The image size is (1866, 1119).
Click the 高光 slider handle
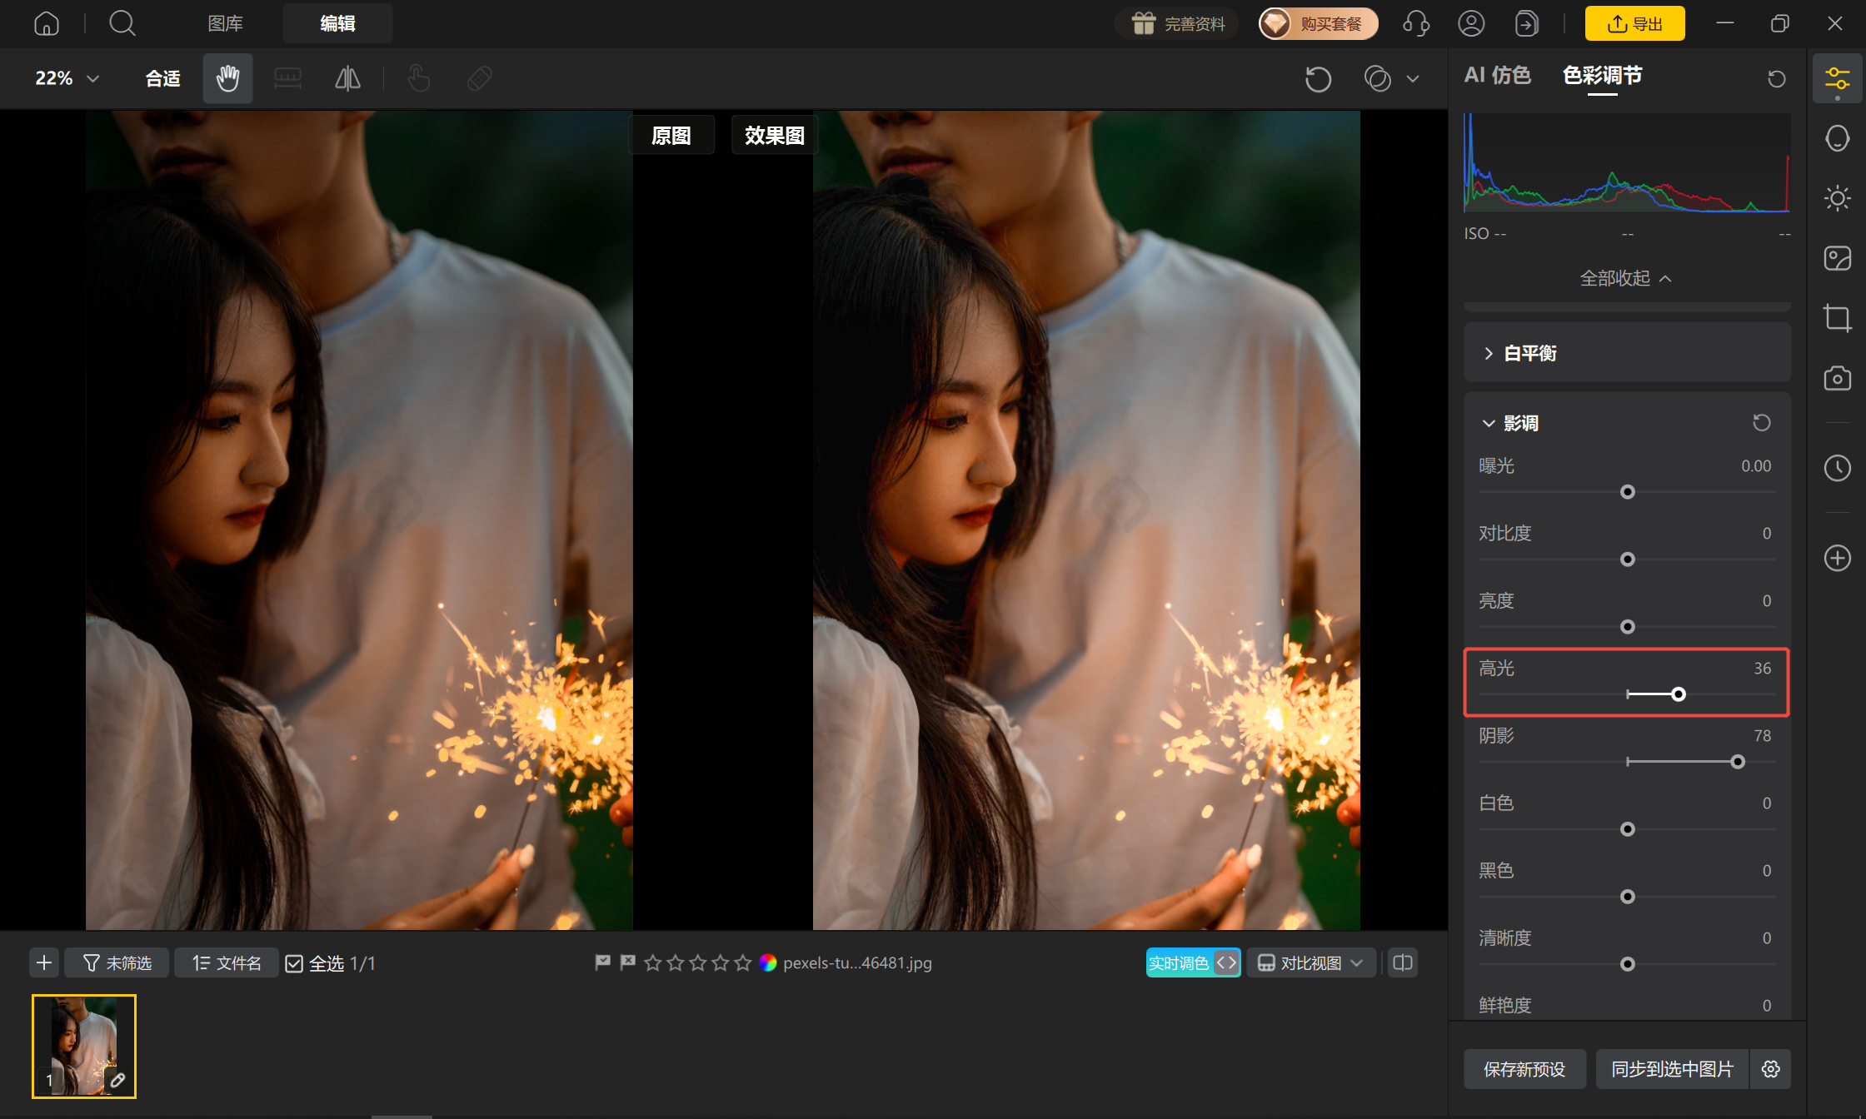(1679, 694)
